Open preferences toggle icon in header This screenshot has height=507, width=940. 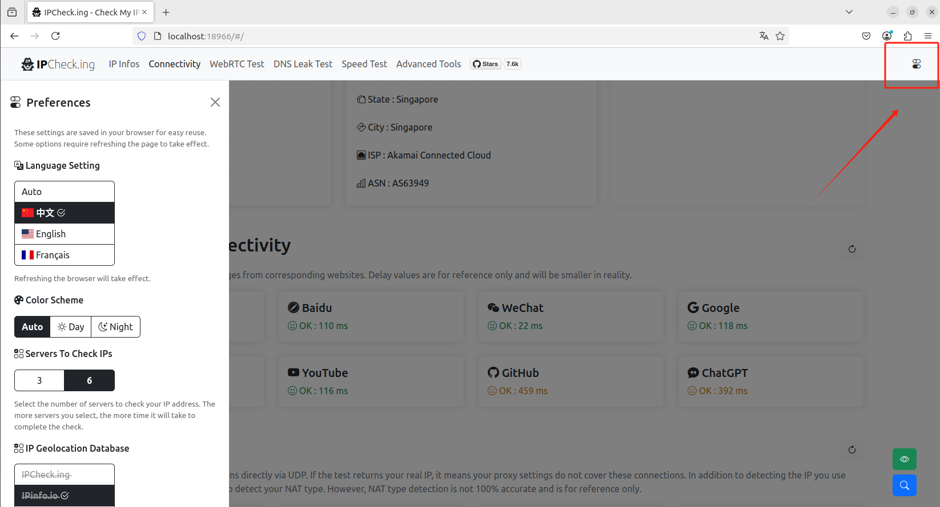(x=916, y=64)
